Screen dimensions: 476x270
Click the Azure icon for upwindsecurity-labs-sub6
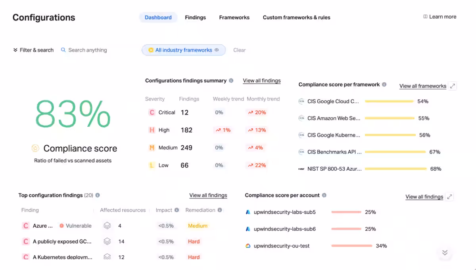[x=248, y=229]
